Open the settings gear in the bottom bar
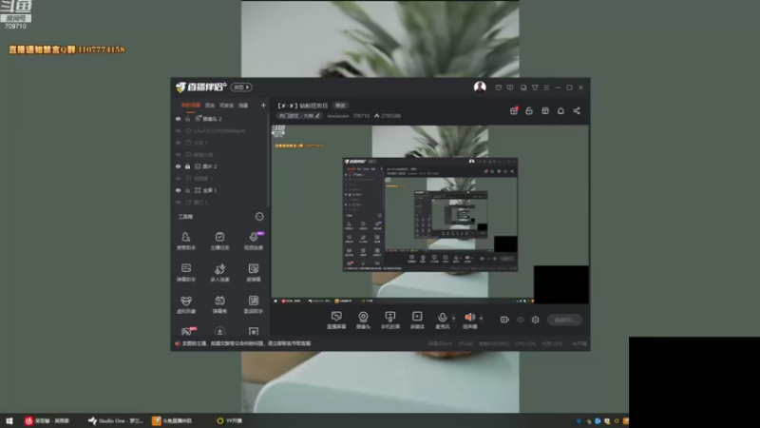 tap(535, 320)
